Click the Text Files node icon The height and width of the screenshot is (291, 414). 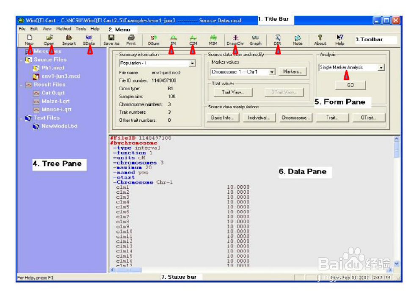pos(28,118)
